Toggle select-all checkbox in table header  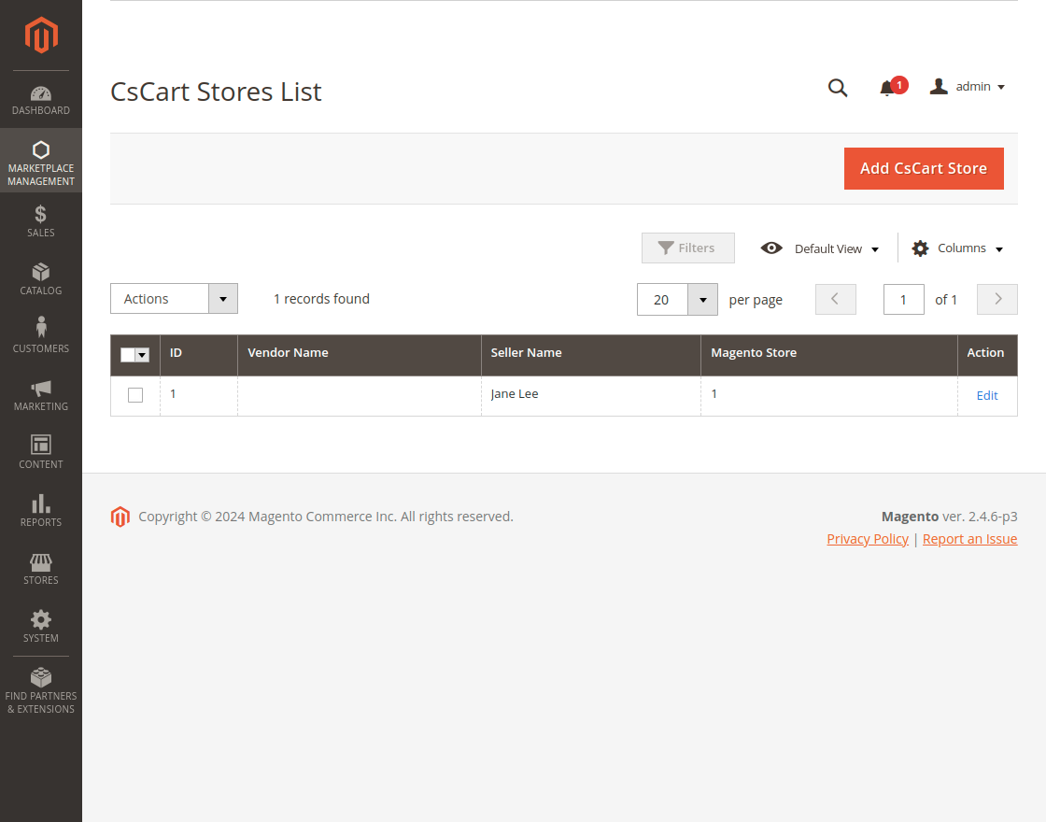(x=127, y=355)
